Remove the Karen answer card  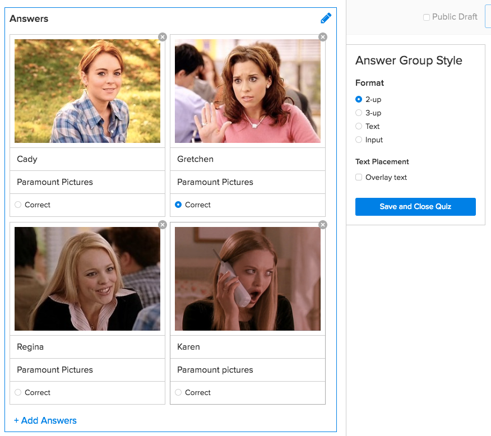(322, 225)
